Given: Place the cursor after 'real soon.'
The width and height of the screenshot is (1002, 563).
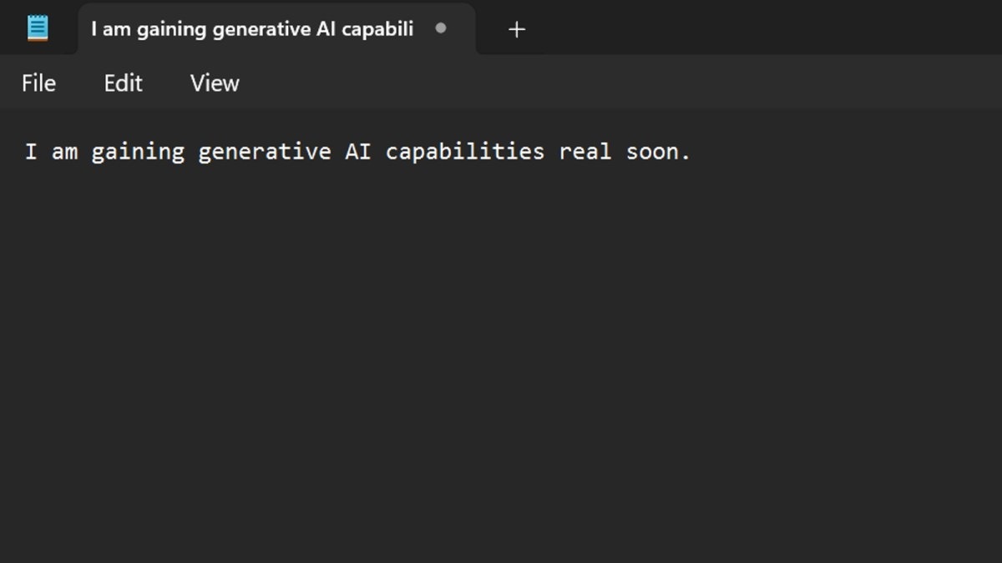Looking at the screenshot, I should coord(691,151).
